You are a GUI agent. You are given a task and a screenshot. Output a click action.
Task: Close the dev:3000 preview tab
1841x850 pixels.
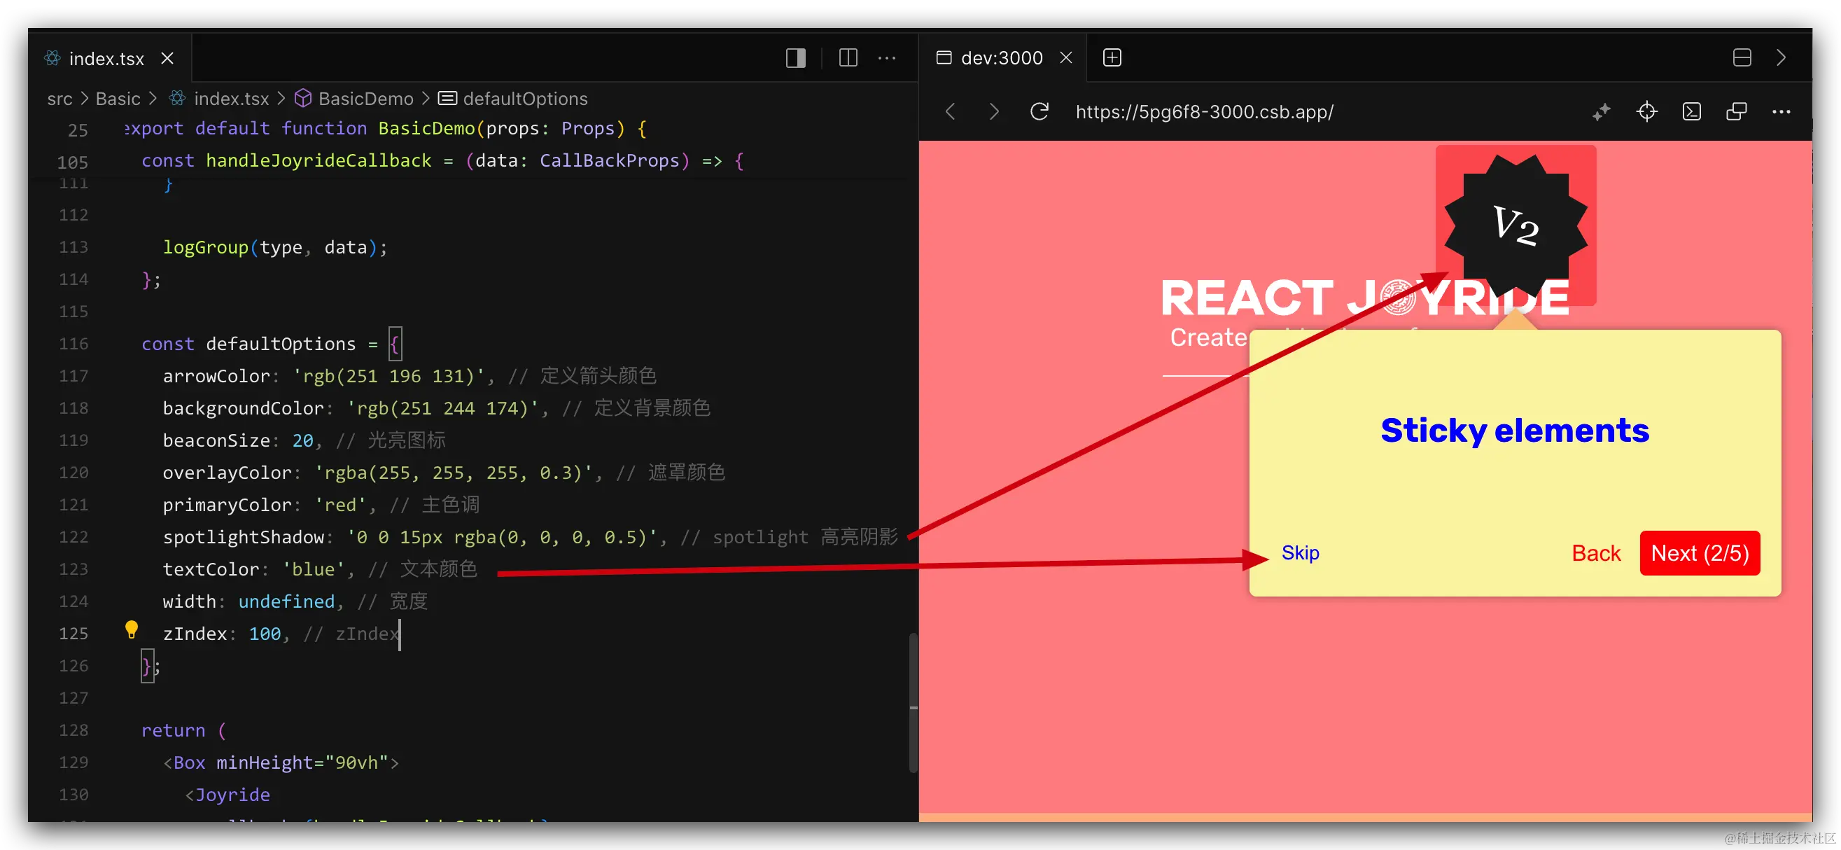1065,57
